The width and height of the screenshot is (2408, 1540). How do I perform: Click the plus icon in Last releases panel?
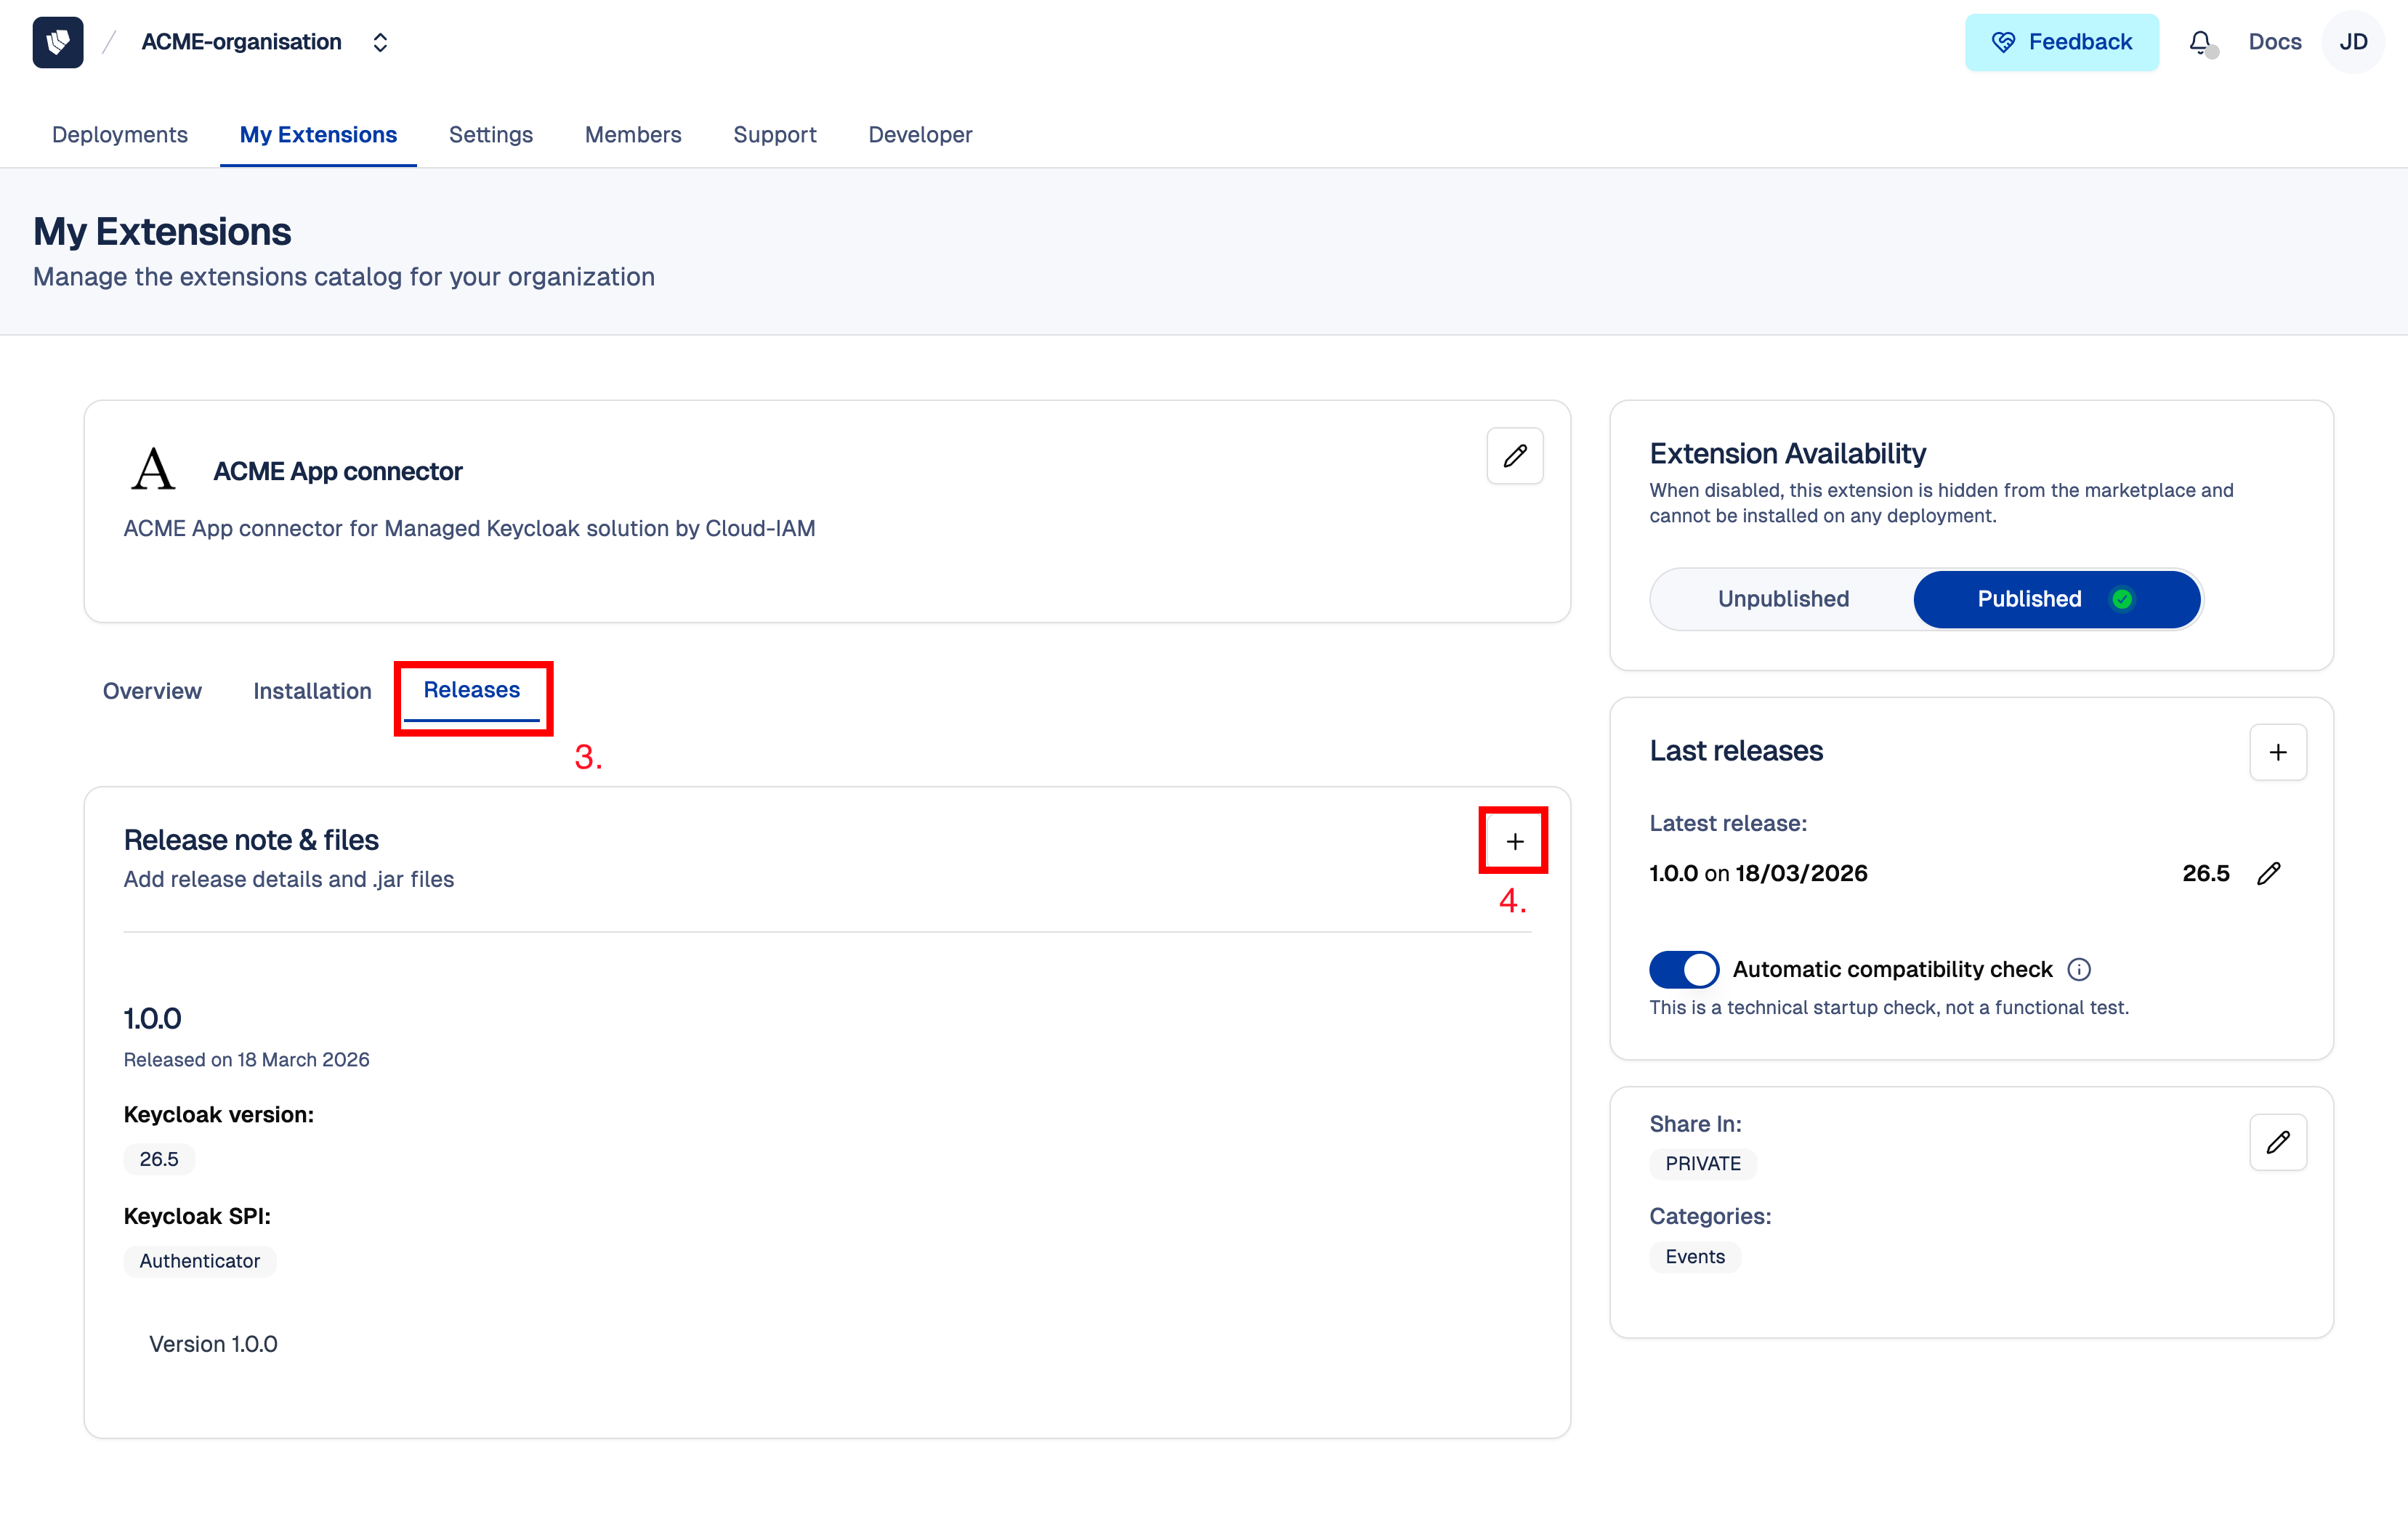coord(2278,752)
